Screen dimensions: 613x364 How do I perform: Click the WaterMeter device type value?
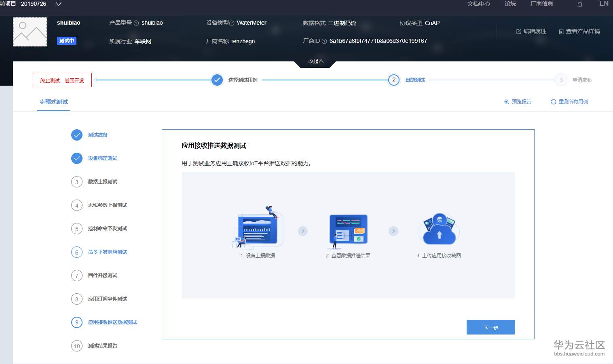click(x=252, y=23)
